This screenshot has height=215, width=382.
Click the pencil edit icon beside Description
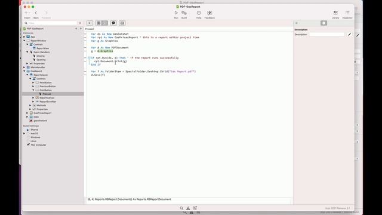[349, 35]
